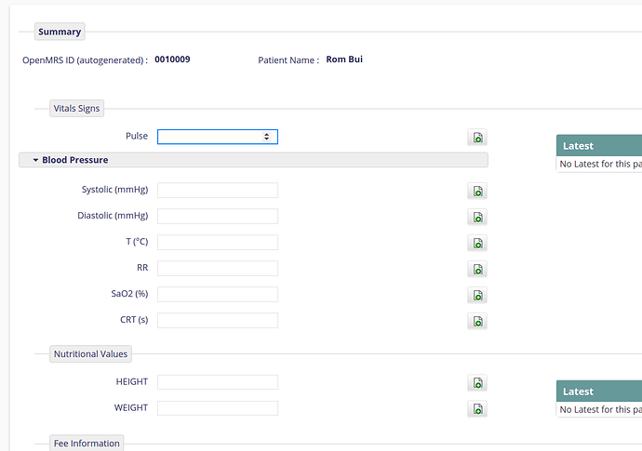Select the SaO2 (%) input field
This screenshot has width=642, height=451.
click(218, 294)
